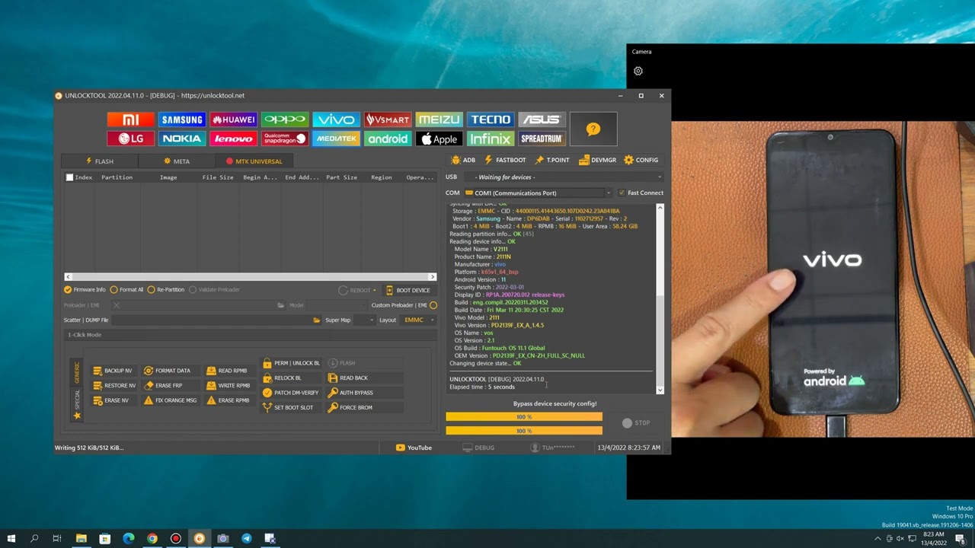The height and width of the screenshot is (548, 975).
Task: Select the ASUS brand logo
Action: 542,119
